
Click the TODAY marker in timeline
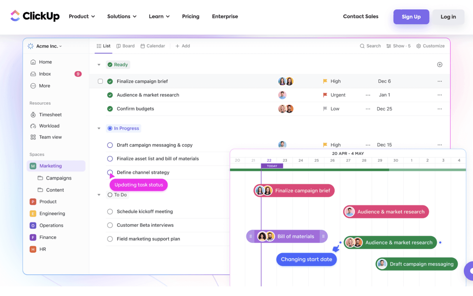tap(272, 166)
